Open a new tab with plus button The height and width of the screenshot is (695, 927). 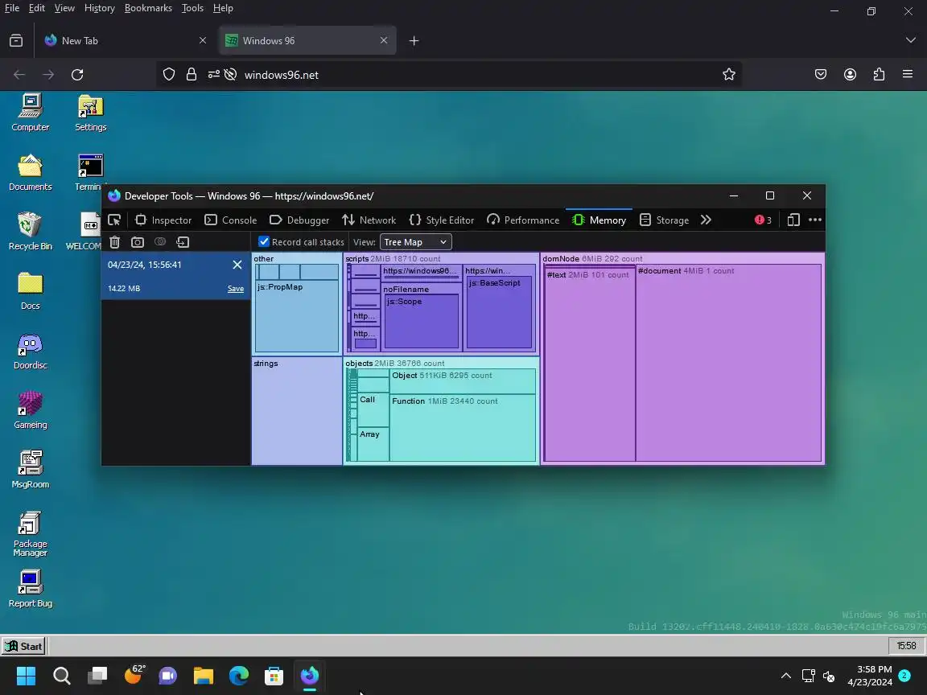[x=414, y=41]
